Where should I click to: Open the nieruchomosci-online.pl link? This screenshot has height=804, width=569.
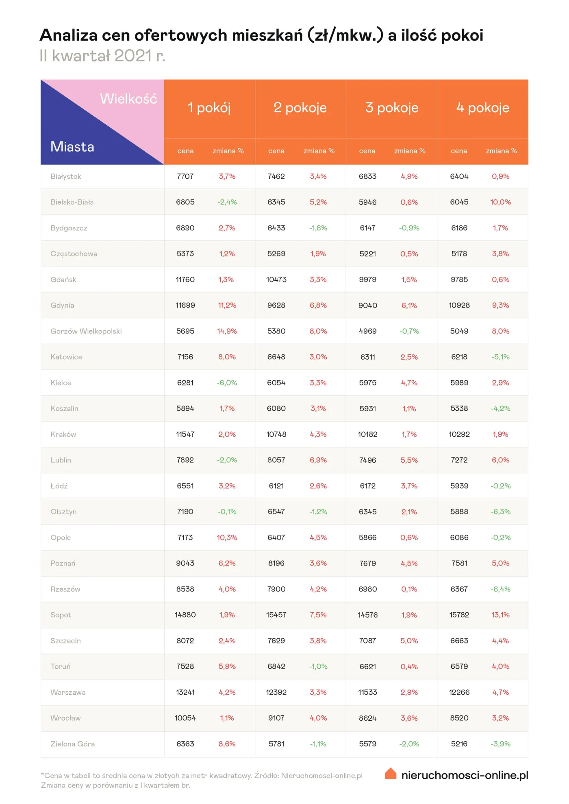pos(465,775)
